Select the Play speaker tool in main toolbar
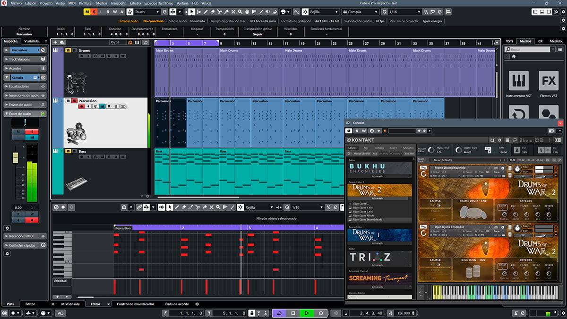The width and height of the screenshot is (567, 319). click(x=267, y=12)
